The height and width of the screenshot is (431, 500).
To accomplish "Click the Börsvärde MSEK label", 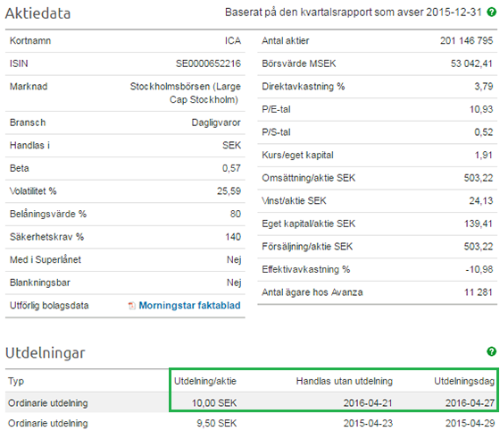I will click(299, 63).
